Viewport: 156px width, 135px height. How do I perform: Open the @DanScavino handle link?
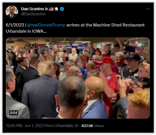[33, 14]
